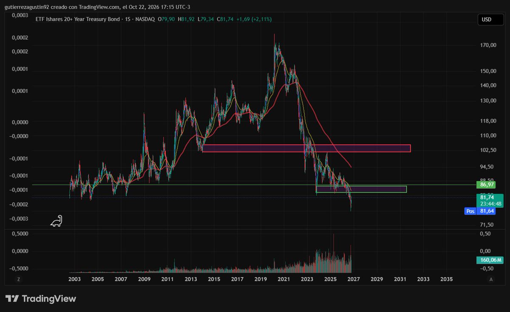The width and height of the screenshot is (510, 312).
Task: Click the 2013 year label on time axis
Action: coord(191,279)
